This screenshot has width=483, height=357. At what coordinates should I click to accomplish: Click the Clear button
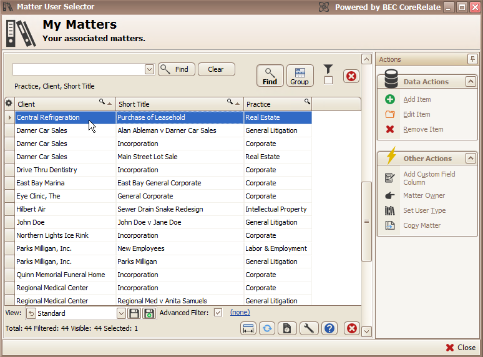(217, 69)
